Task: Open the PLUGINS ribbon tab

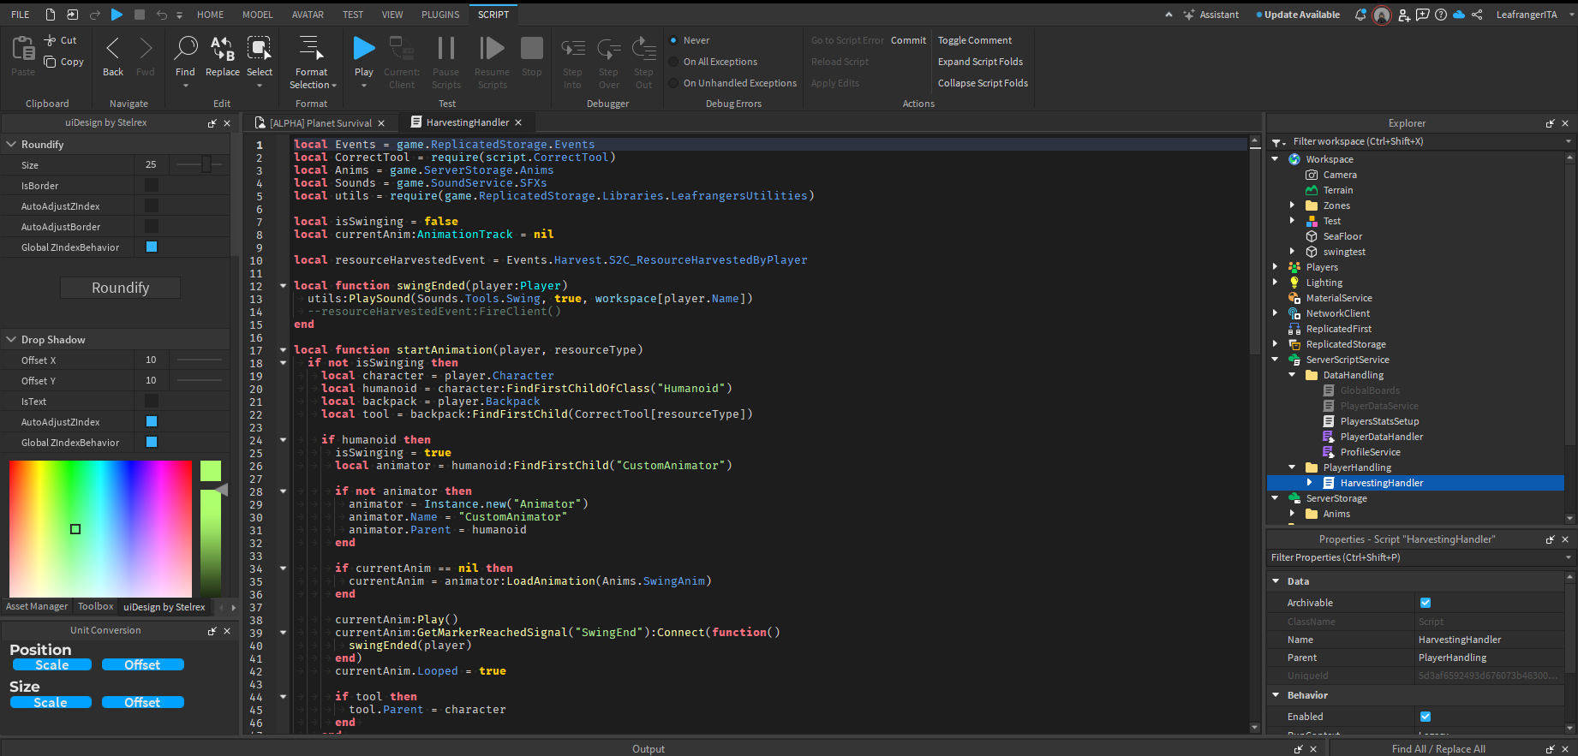Action: (x=440, y=15)
